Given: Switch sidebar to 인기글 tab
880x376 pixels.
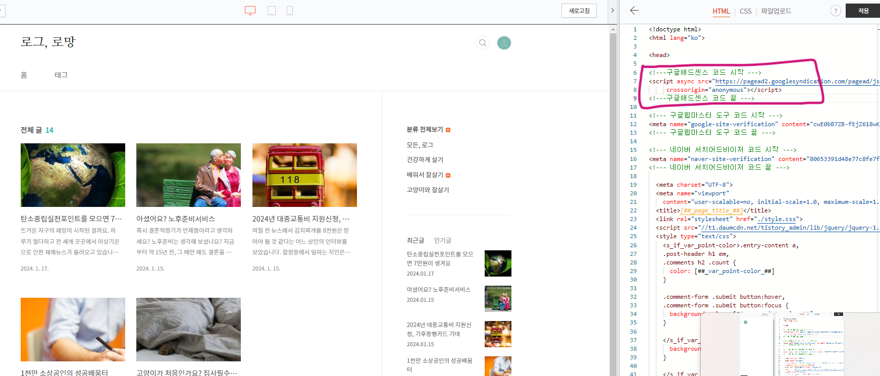Looking at the screenshot, I should pos(443,240).
